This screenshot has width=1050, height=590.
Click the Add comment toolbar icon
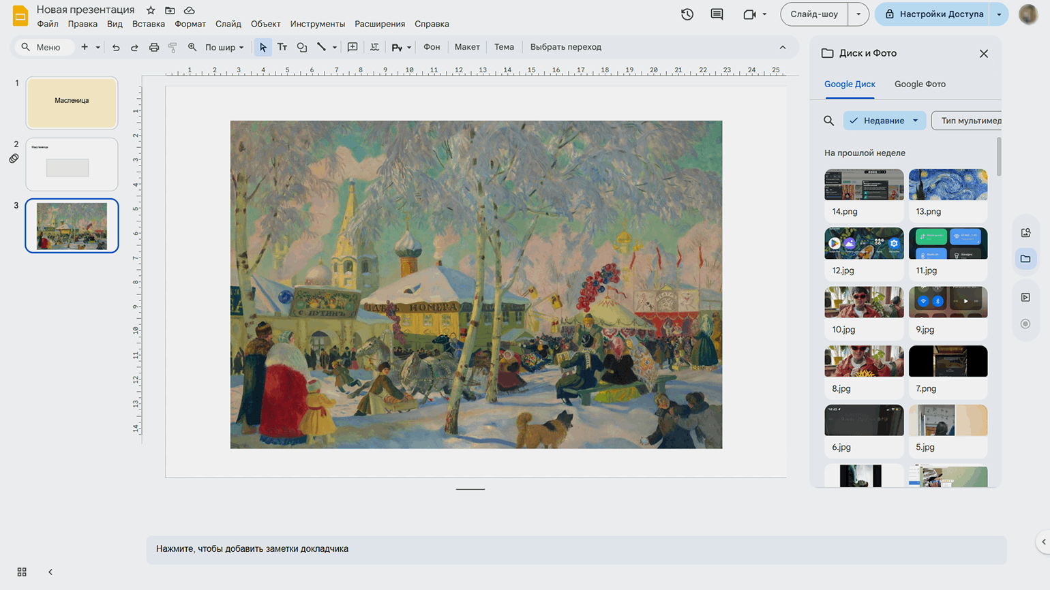pyautogui.click(x=352, y=47)
